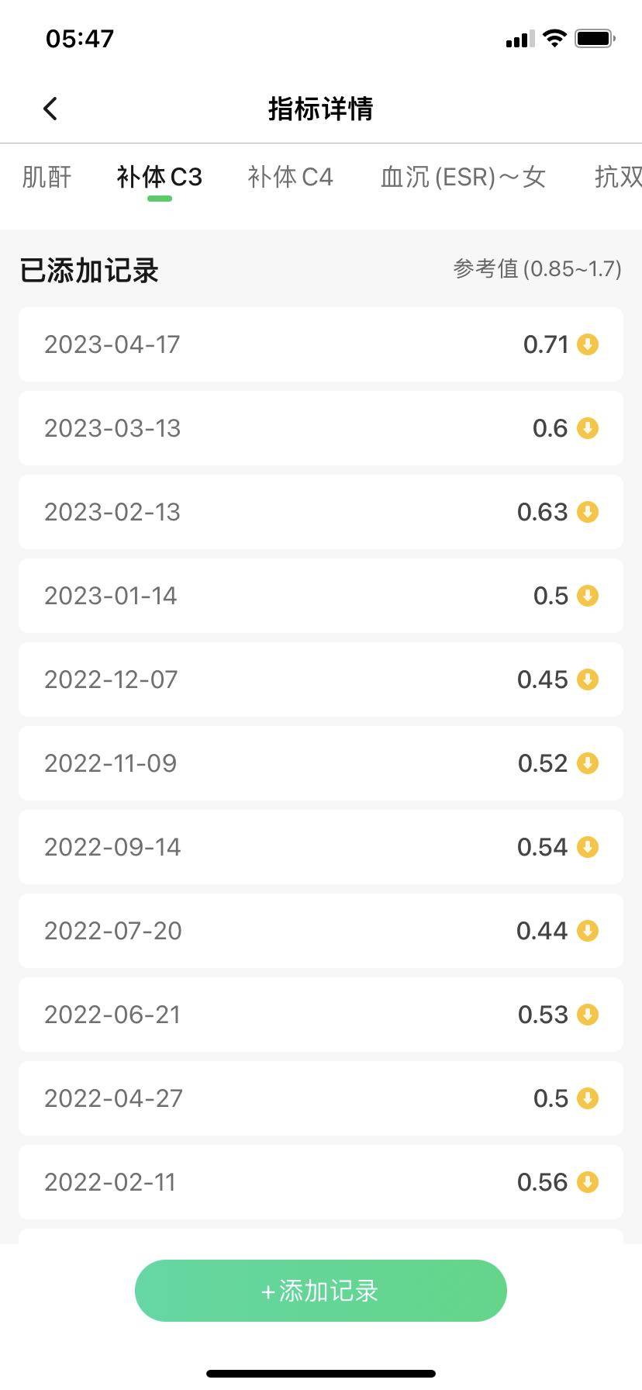Open the 血沉 (ESR)～女 tab
Screen dimensions: 642x1390
coord(463,177)
